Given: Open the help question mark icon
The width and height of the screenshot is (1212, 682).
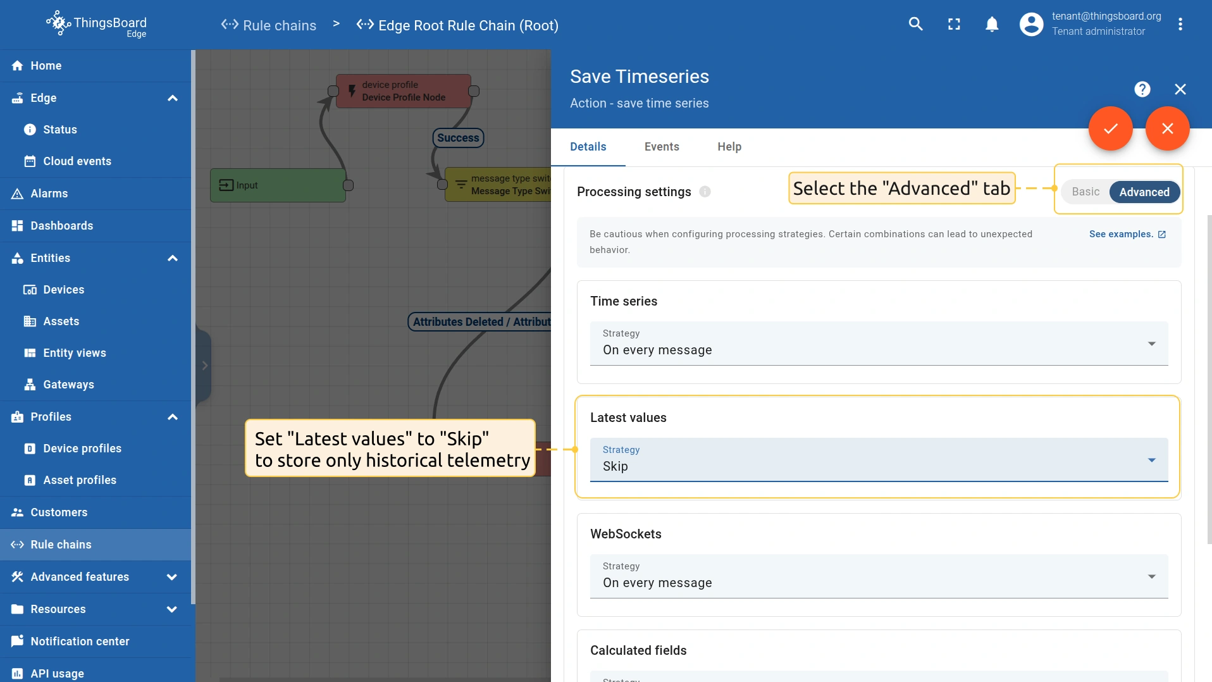Looking at the screenshot, I should click(x=1142, y=89).
